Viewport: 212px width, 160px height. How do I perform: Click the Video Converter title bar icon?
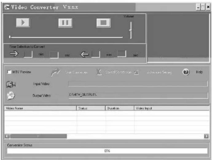(6, 7)
